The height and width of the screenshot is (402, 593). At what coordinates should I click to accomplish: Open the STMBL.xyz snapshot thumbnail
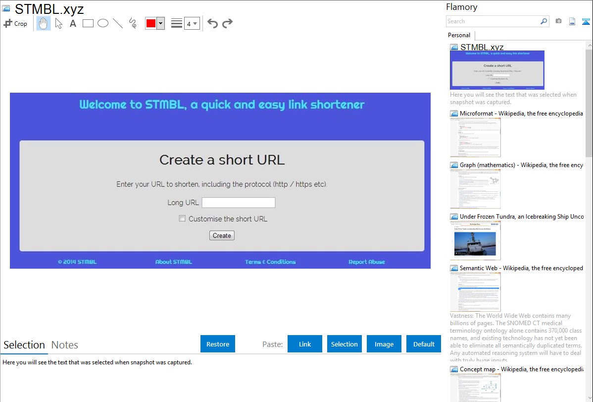(497, 70)
